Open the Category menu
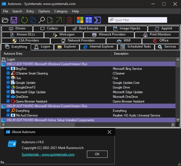This screenshot has width=181, height=166. point(61,11)
